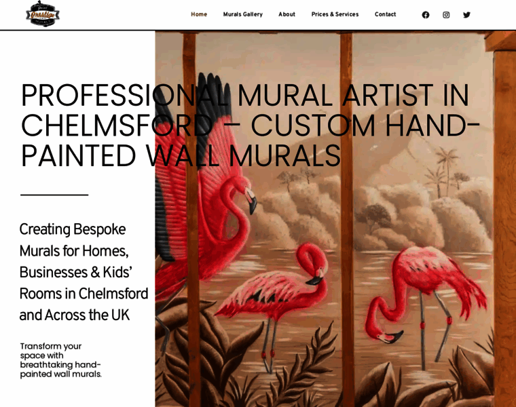The height and width of the screenshot is (407, 516).
Task: Open the Instagram social icon
Action: [446, 15]
